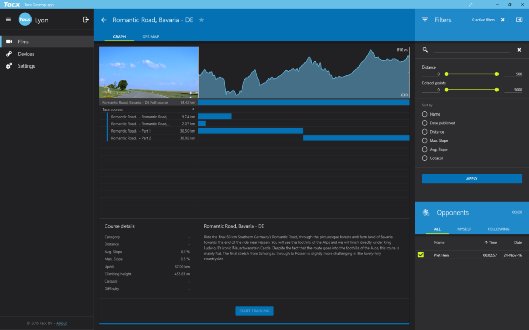Select Cotacol sort radio button

click(x=425, y=158)
